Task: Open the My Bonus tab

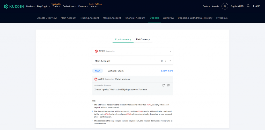Action: tap(222, 18)
